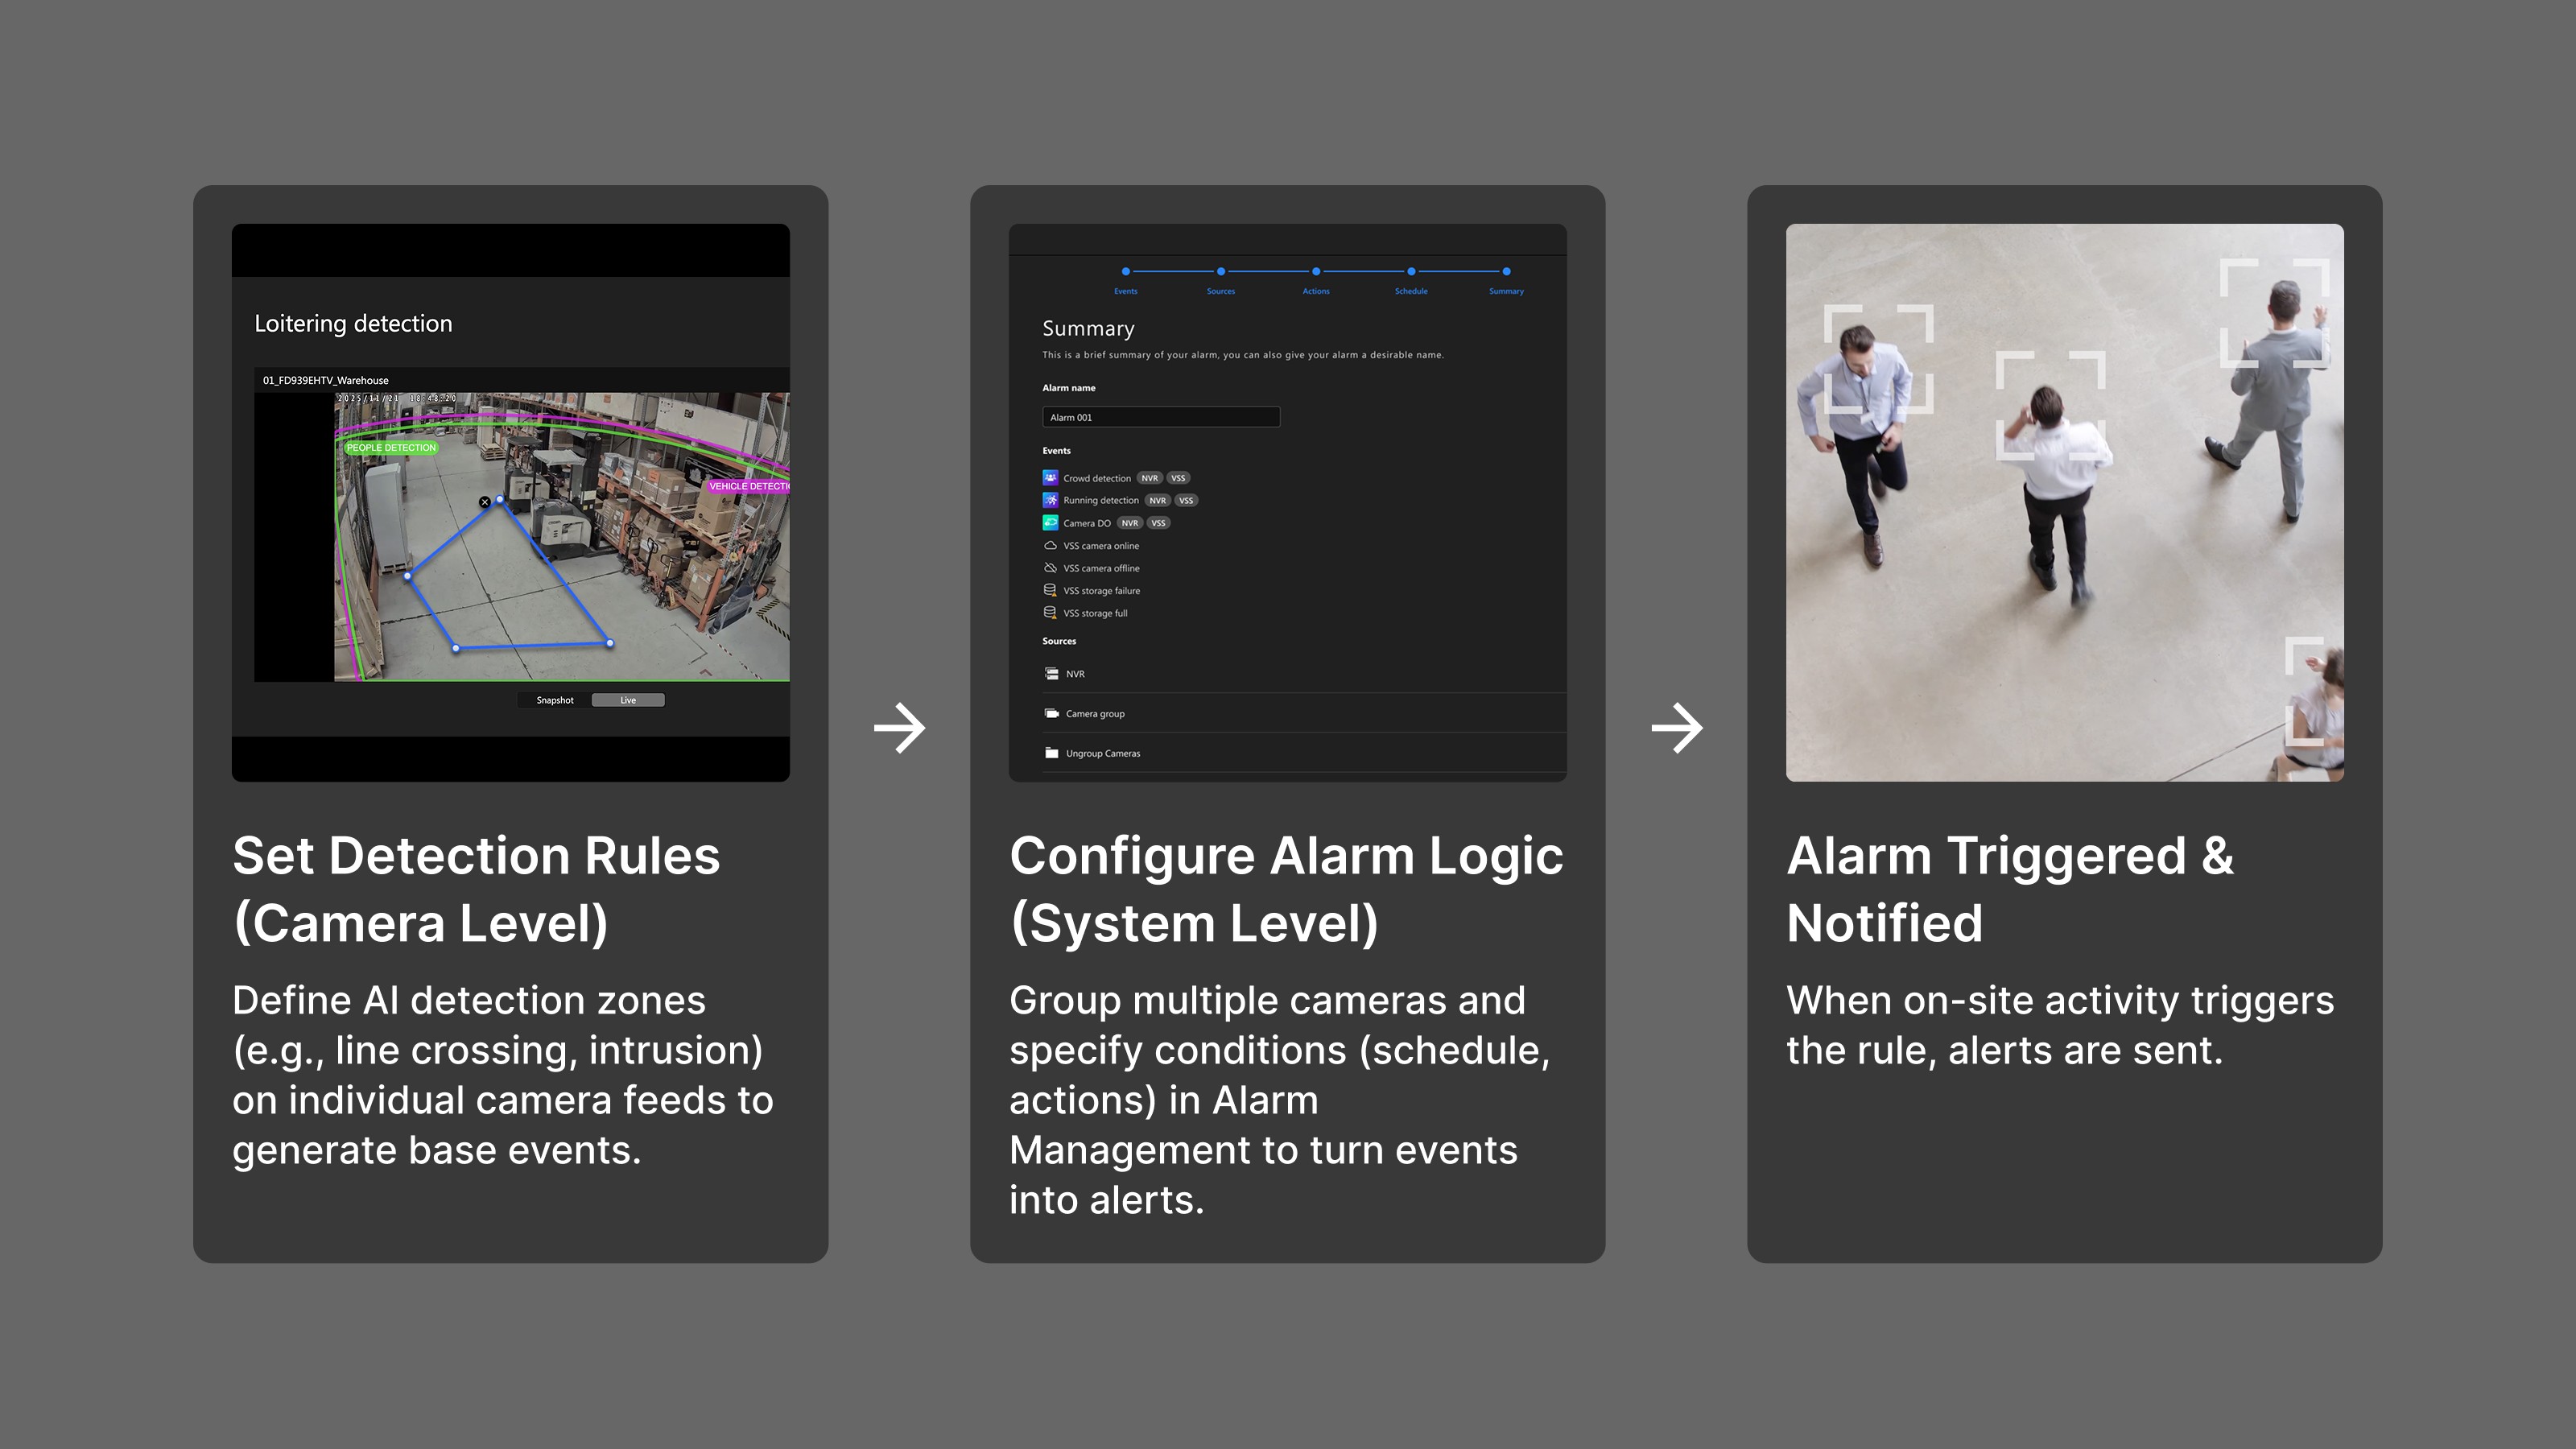This screenshot has width=2576, height=1449.
Task: Click the NVR tag beside Crowd detection
Action: [x=1149, y=478]
